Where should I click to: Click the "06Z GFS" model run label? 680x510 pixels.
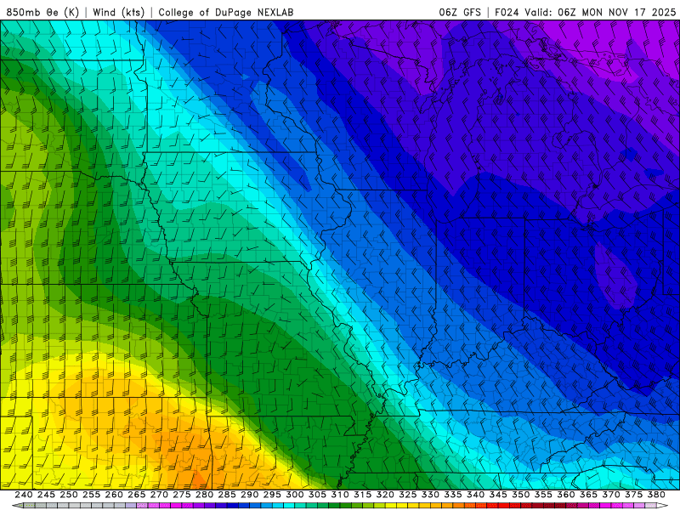(460, 12)
